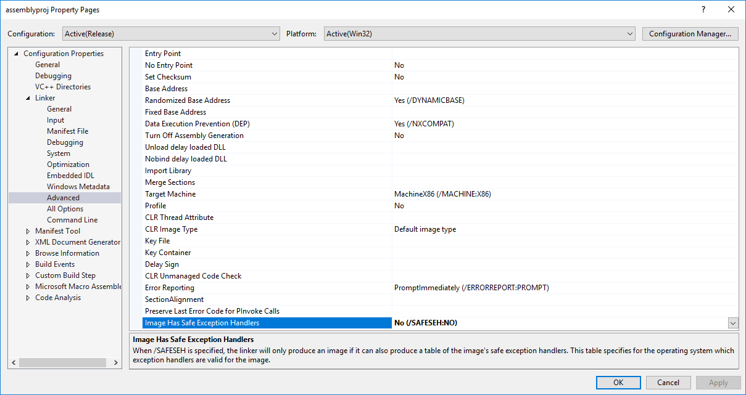
Task: Select the Target Machine property row
Action: [170, 194]
